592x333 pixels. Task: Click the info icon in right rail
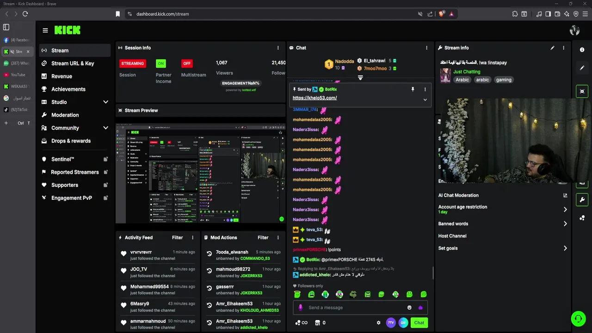(582, 49)
